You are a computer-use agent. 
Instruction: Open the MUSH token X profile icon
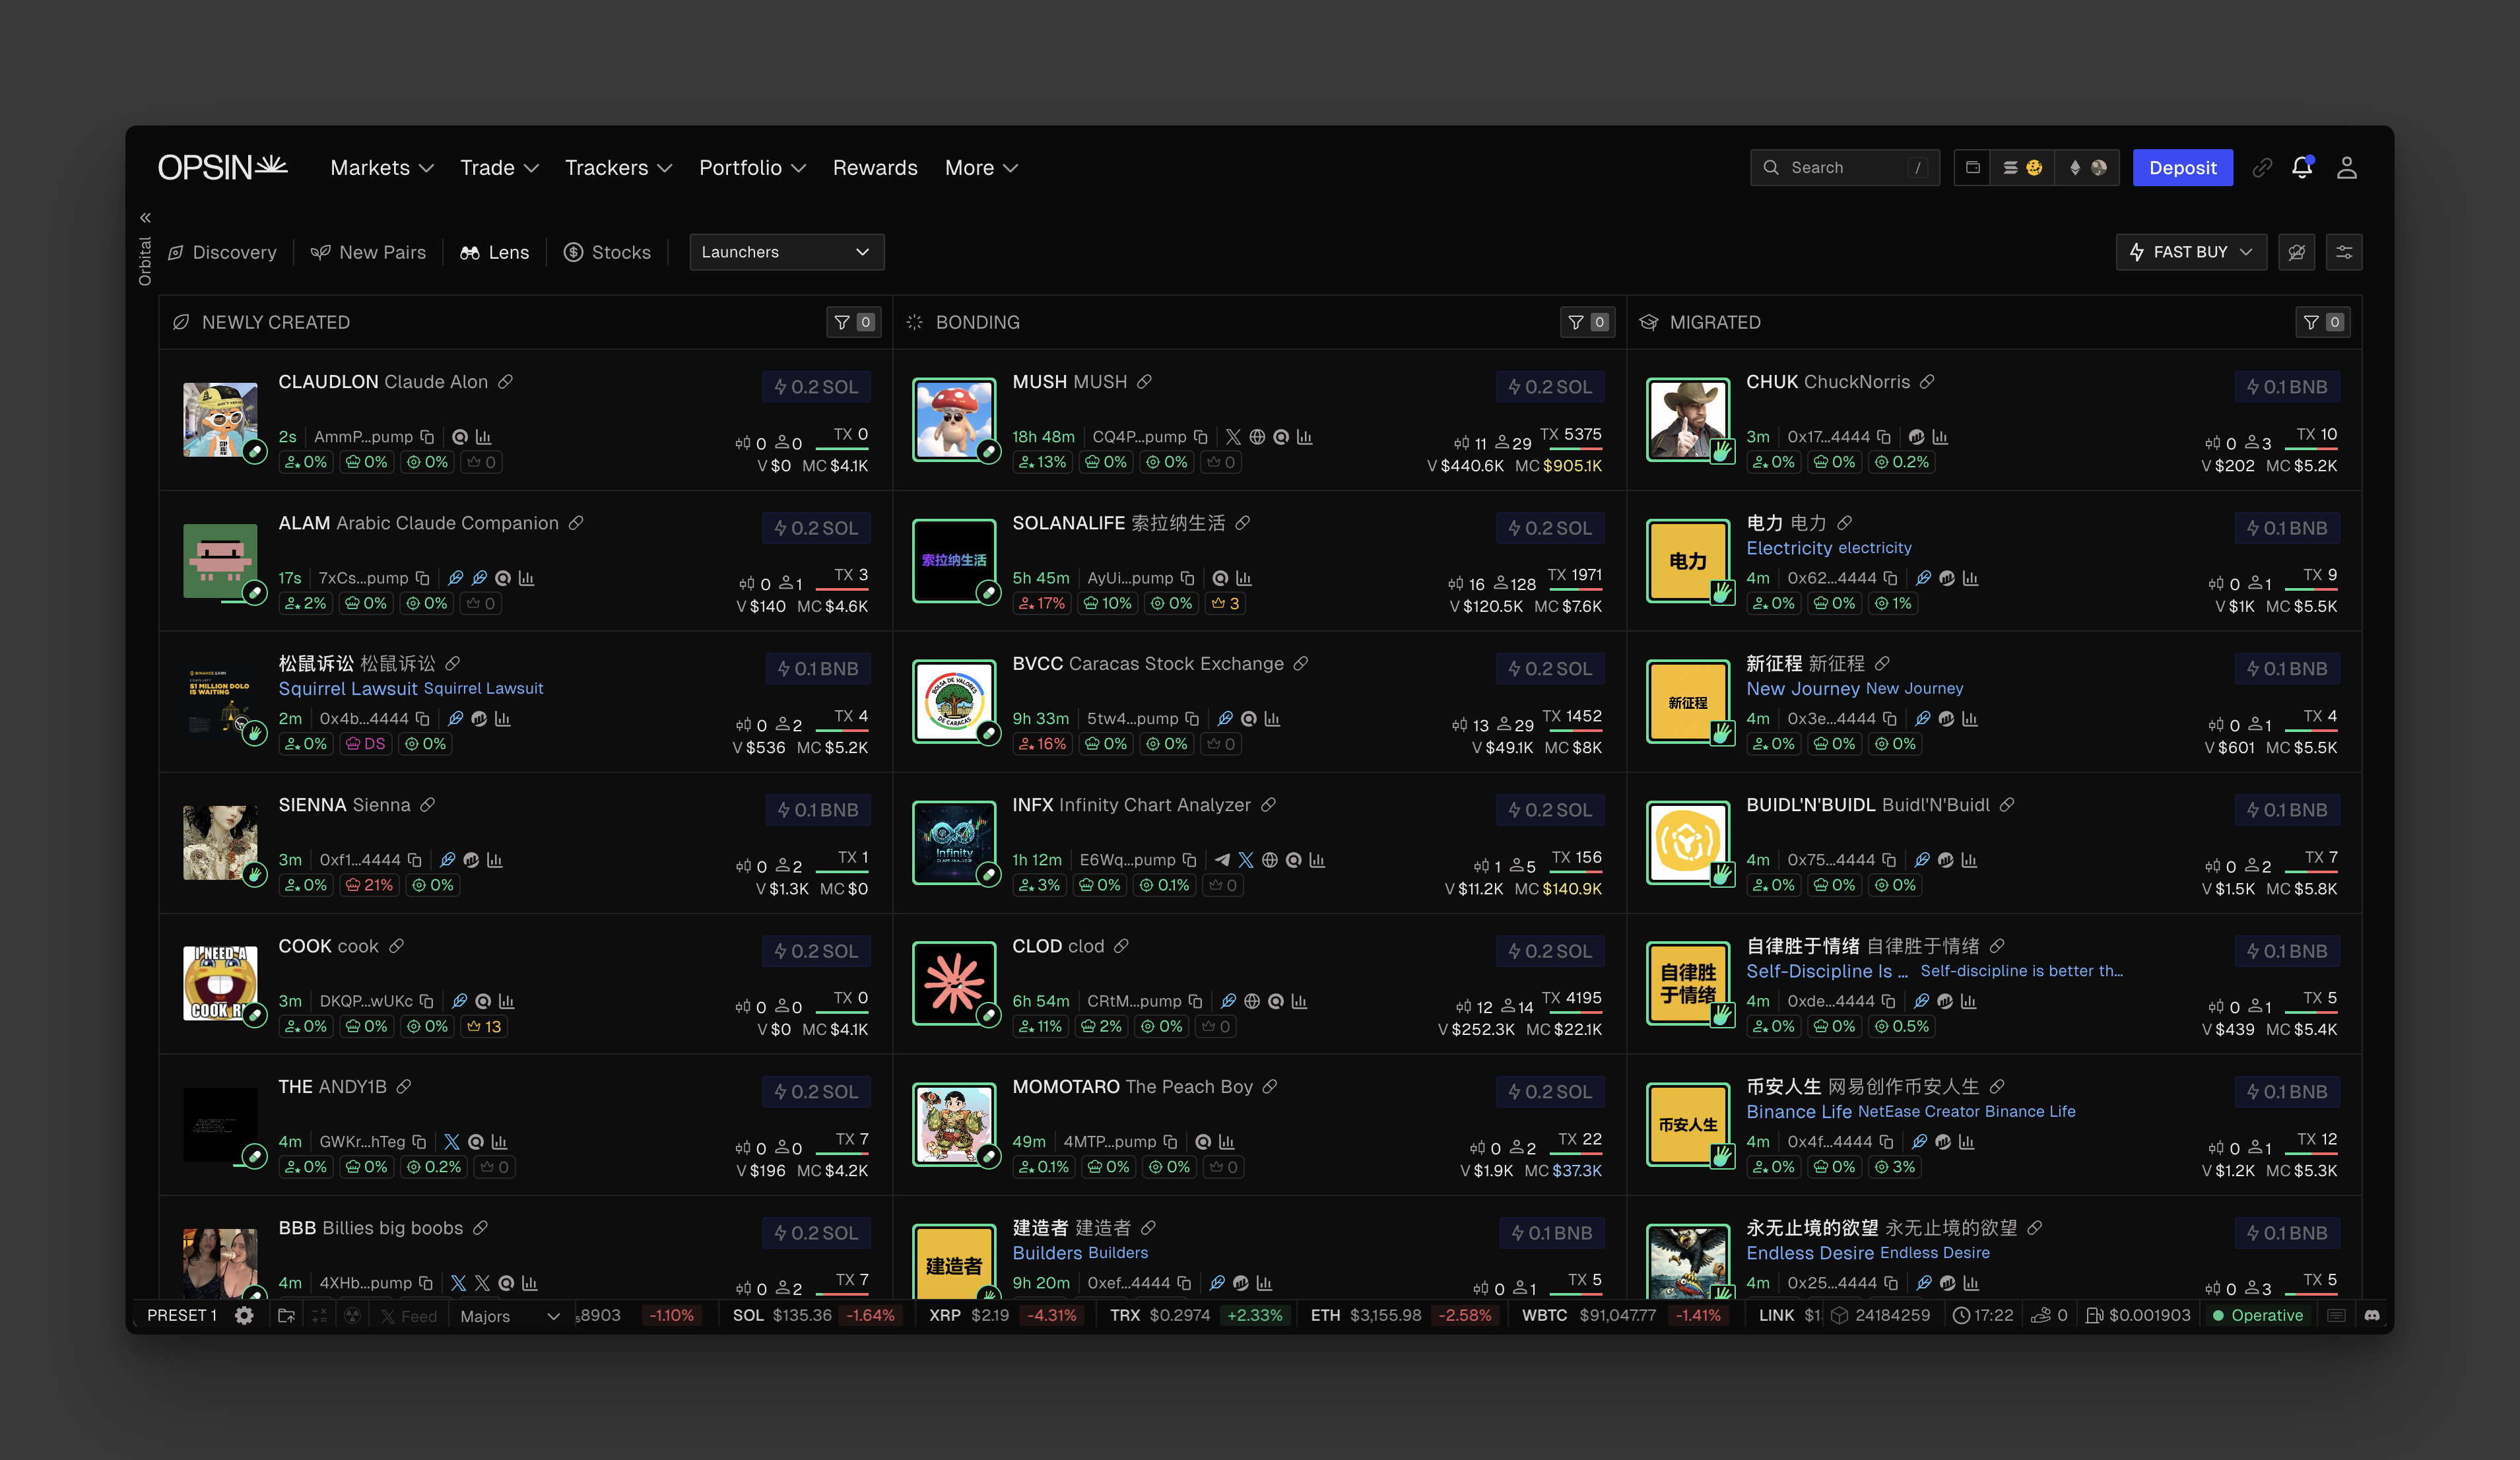(1233, 437)
